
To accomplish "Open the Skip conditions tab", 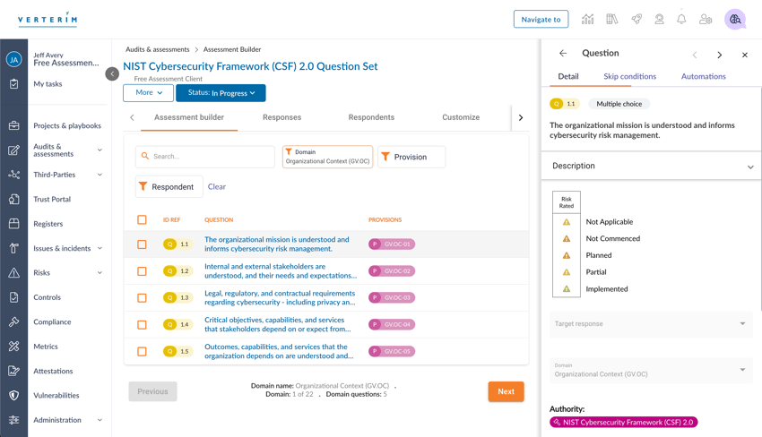I will (630, 77).
